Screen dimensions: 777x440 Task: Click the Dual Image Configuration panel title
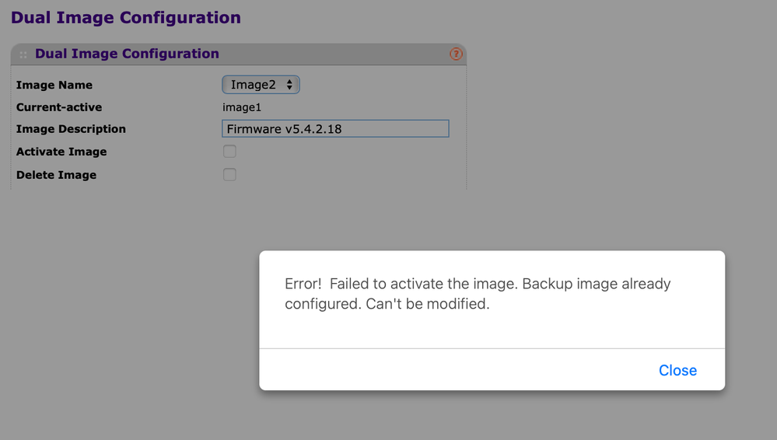point(127,54)
